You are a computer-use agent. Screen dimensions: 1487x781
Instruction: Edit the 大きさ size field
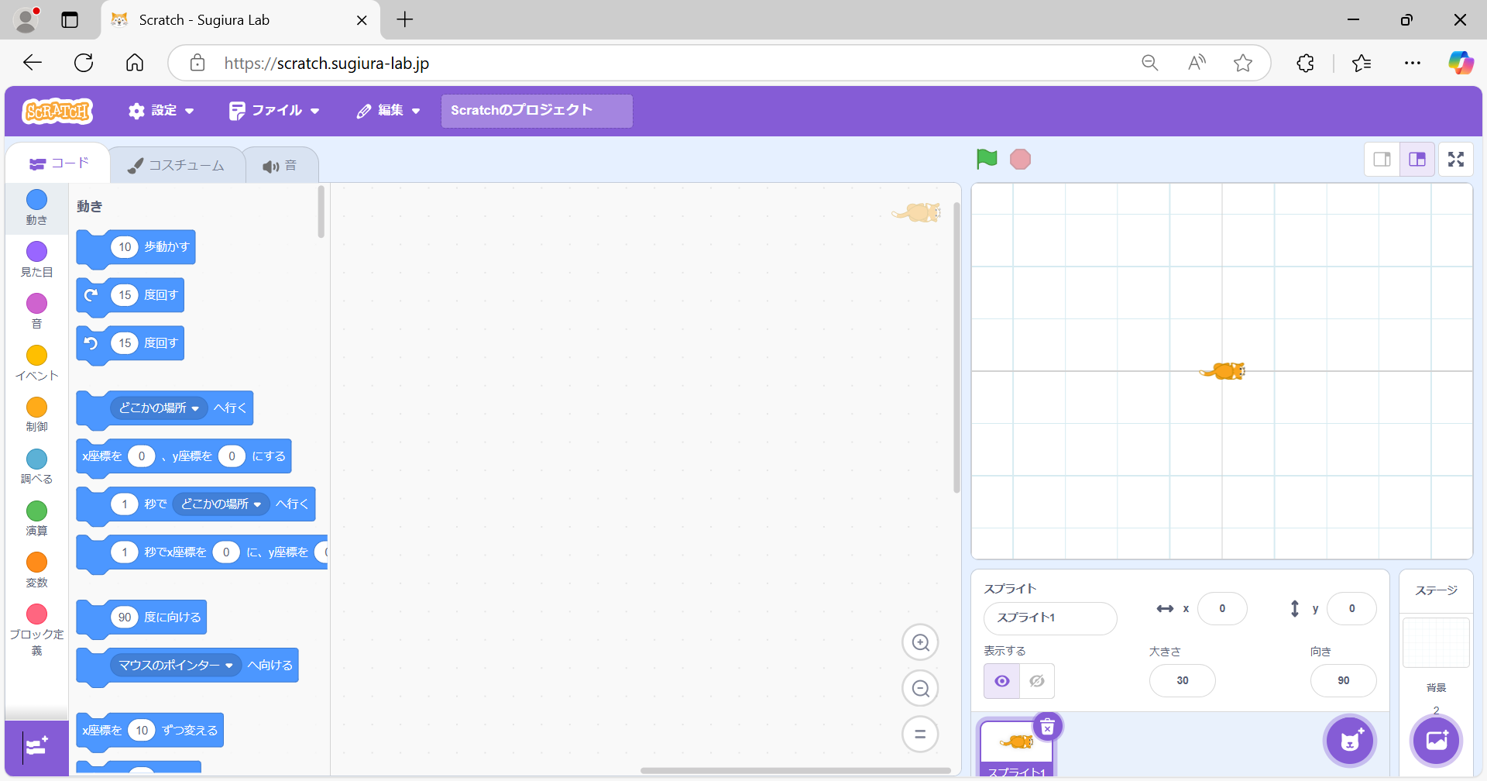click(1183, 680)
